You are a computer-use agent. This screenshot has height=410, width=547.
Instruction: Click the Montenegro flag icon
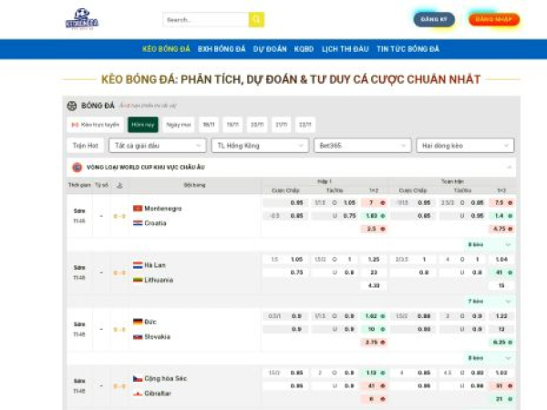(x=138, y=208)
